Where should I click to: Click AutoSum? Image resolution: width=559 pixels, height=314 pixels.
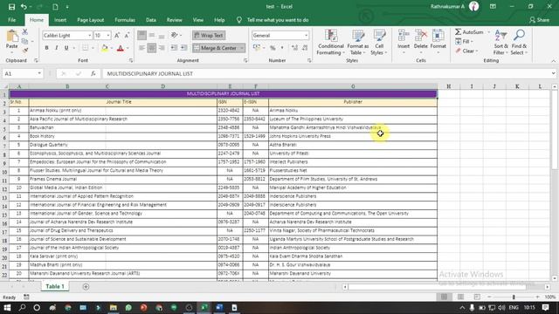(470, 32)
